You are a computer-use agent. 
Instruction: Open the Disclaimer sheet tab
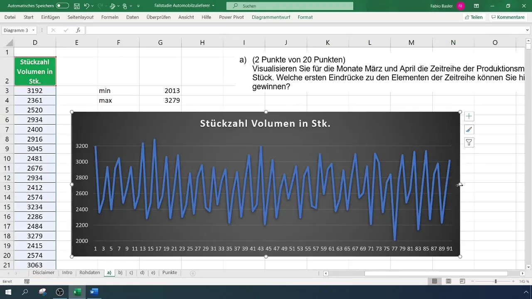[43, 273]
